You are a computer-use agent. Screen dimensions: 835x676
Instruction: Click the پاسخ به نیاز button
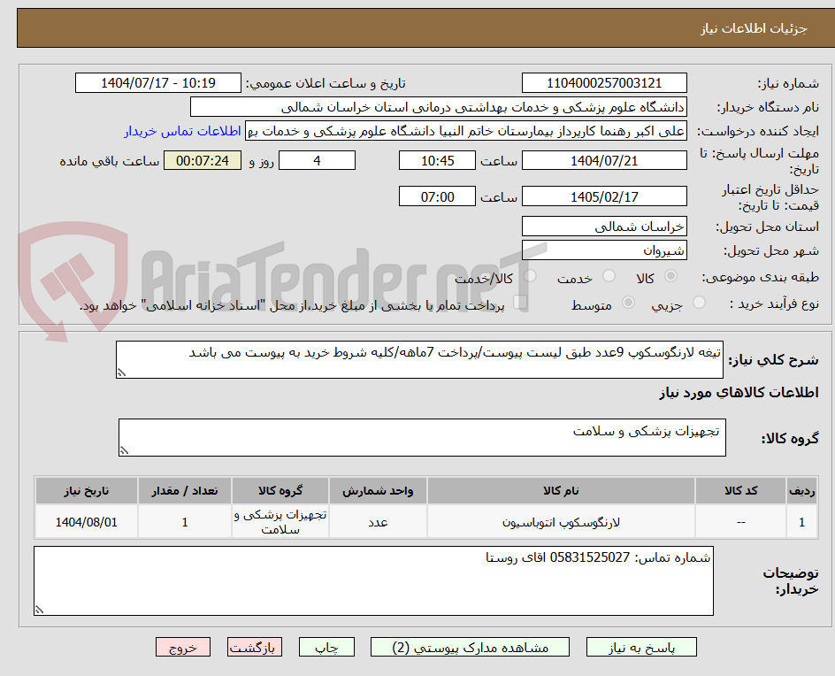point(640,647)
